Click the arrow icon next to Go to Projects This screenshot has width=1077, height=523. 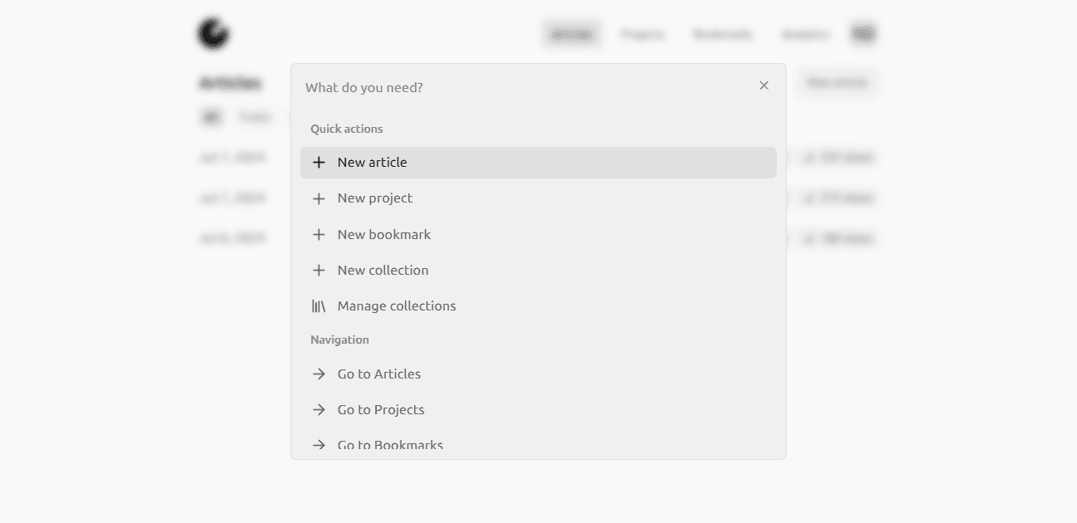point(319,410)
